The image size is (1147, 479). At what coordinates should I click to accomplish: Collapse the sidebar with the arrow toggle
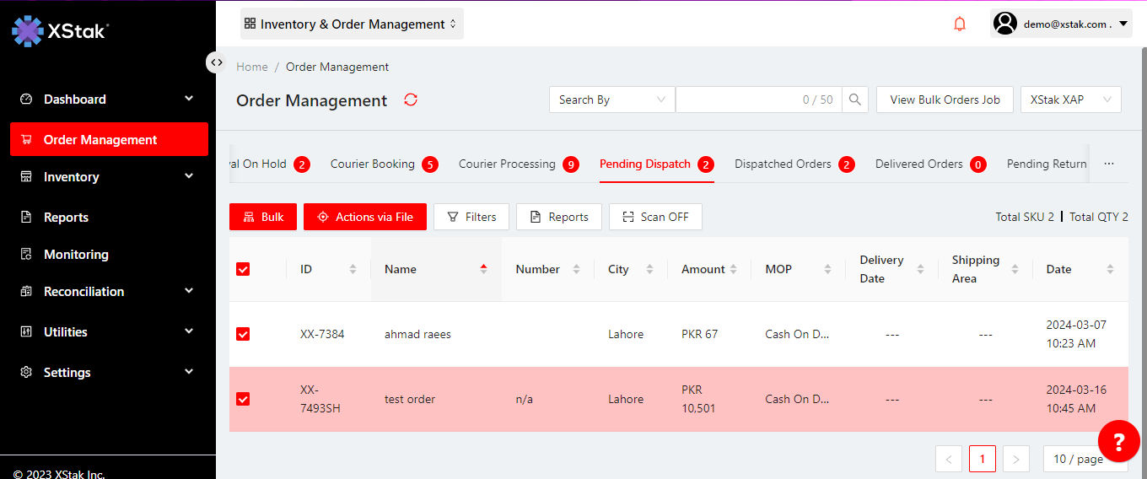[216, 62]
